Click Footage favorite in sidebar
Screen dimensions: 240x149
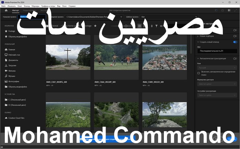coord(12,31)
